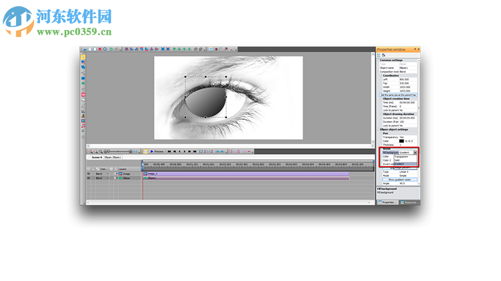Collapse the Ellipse object settings section

[377, 129]
